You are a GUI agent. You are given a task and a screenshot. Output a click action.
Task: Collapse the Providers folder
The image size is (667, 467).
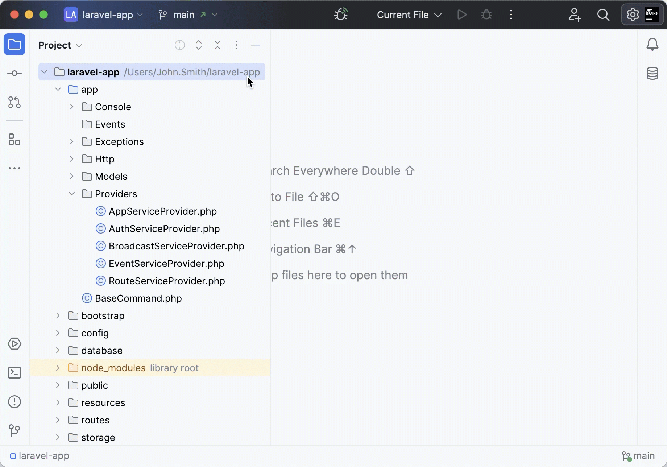pyautogui.click(x=71, y=194)
